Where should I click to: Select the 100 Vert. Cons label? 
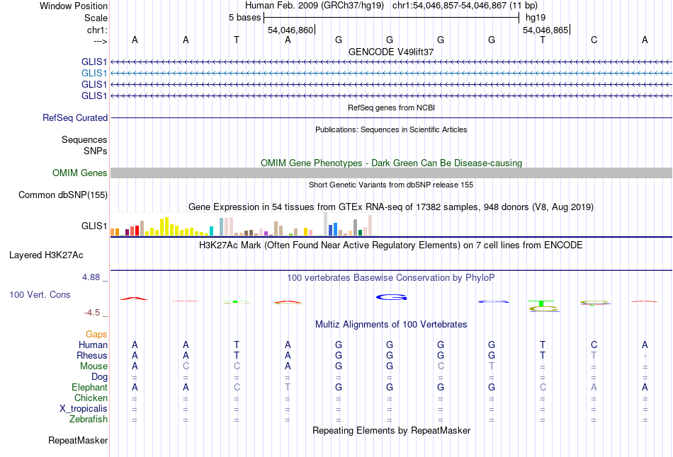click(40, 295)
